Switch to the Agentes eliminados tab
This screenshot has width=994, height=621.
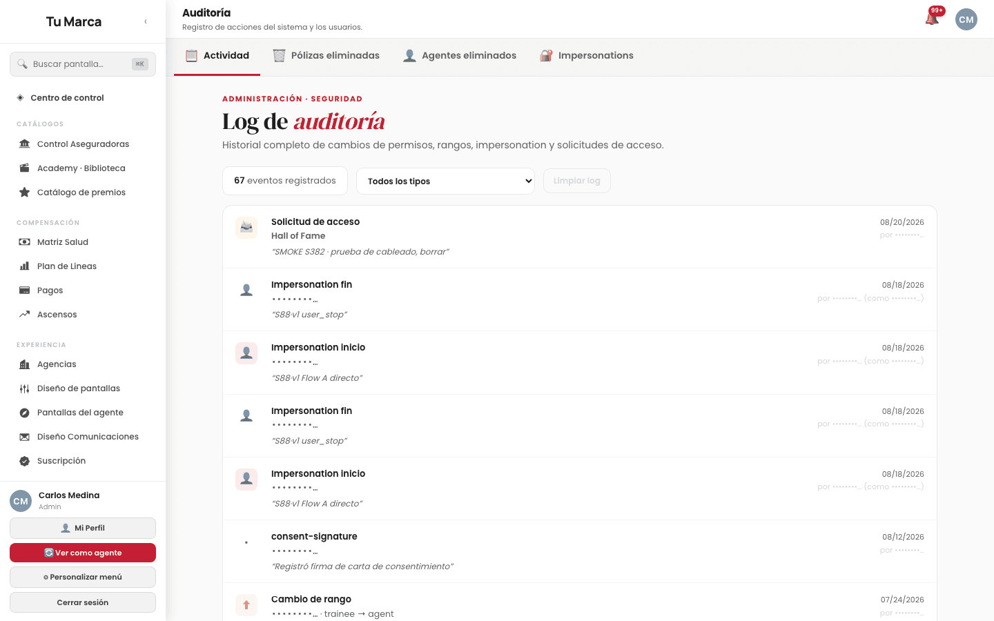click(460, 56)
